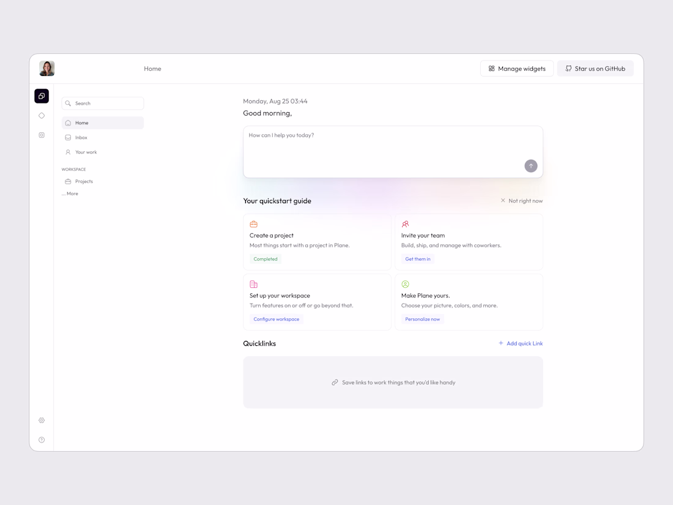Viewport: 673px width, 505px height.
Task: Click the user circle icon on Make Plane yours
Action: coord(405,284)
